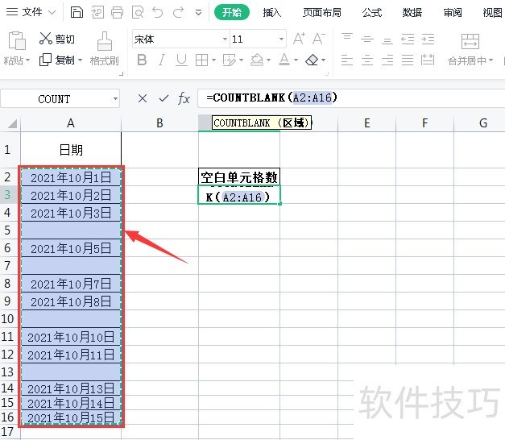Select column E header
This screenshot has height=440, width=505.
[366, 123]
